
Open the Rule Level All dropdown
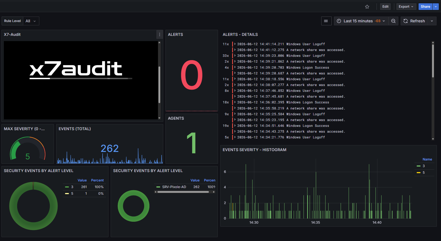coord(31,21)
